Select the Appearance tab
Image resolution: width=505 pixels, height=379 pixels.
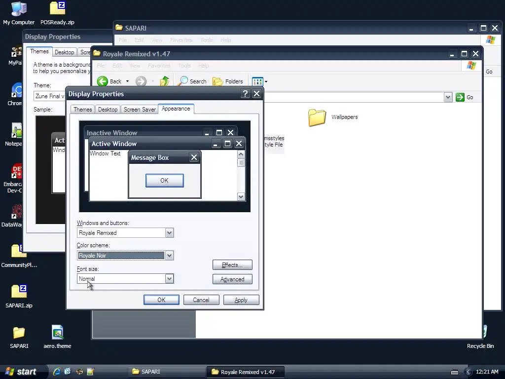point(176,109)
